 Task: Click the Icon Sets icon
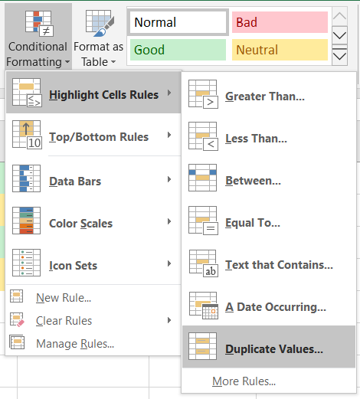(27, 263)
